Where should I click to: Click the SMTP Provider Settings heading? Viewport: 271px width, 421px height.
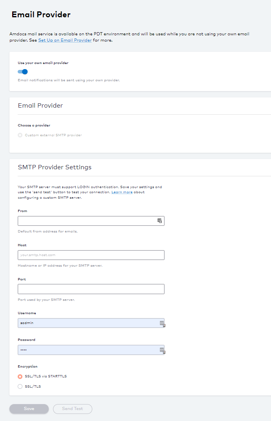tap(55, 167)
